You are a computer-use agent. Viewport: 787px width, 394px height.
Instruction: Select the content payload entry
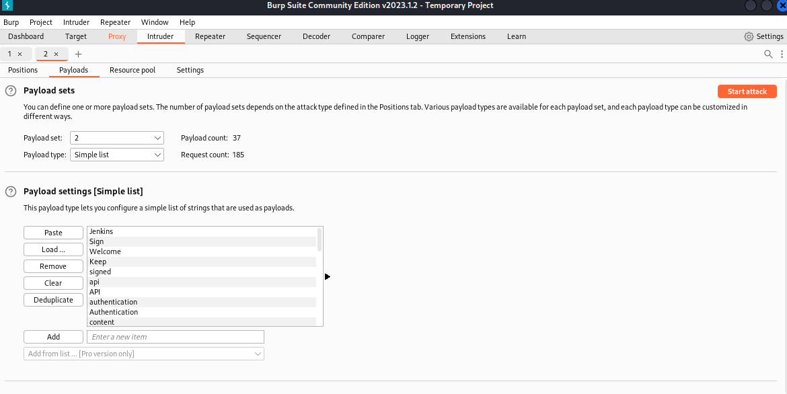202,322
